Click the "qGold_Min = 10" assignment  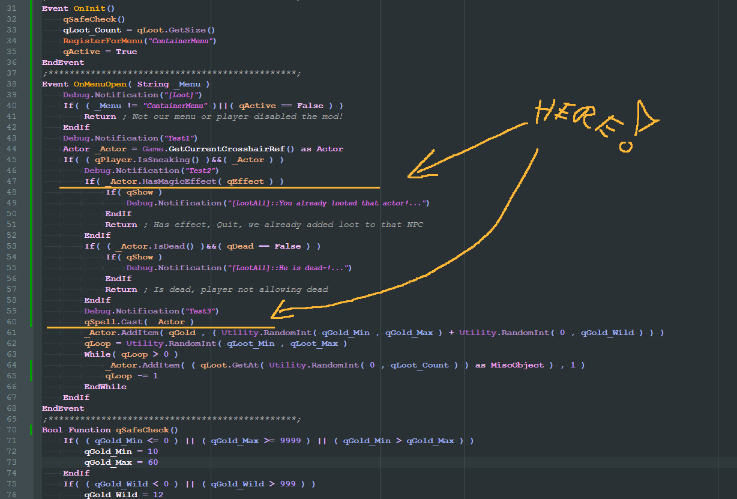point(121,452)
